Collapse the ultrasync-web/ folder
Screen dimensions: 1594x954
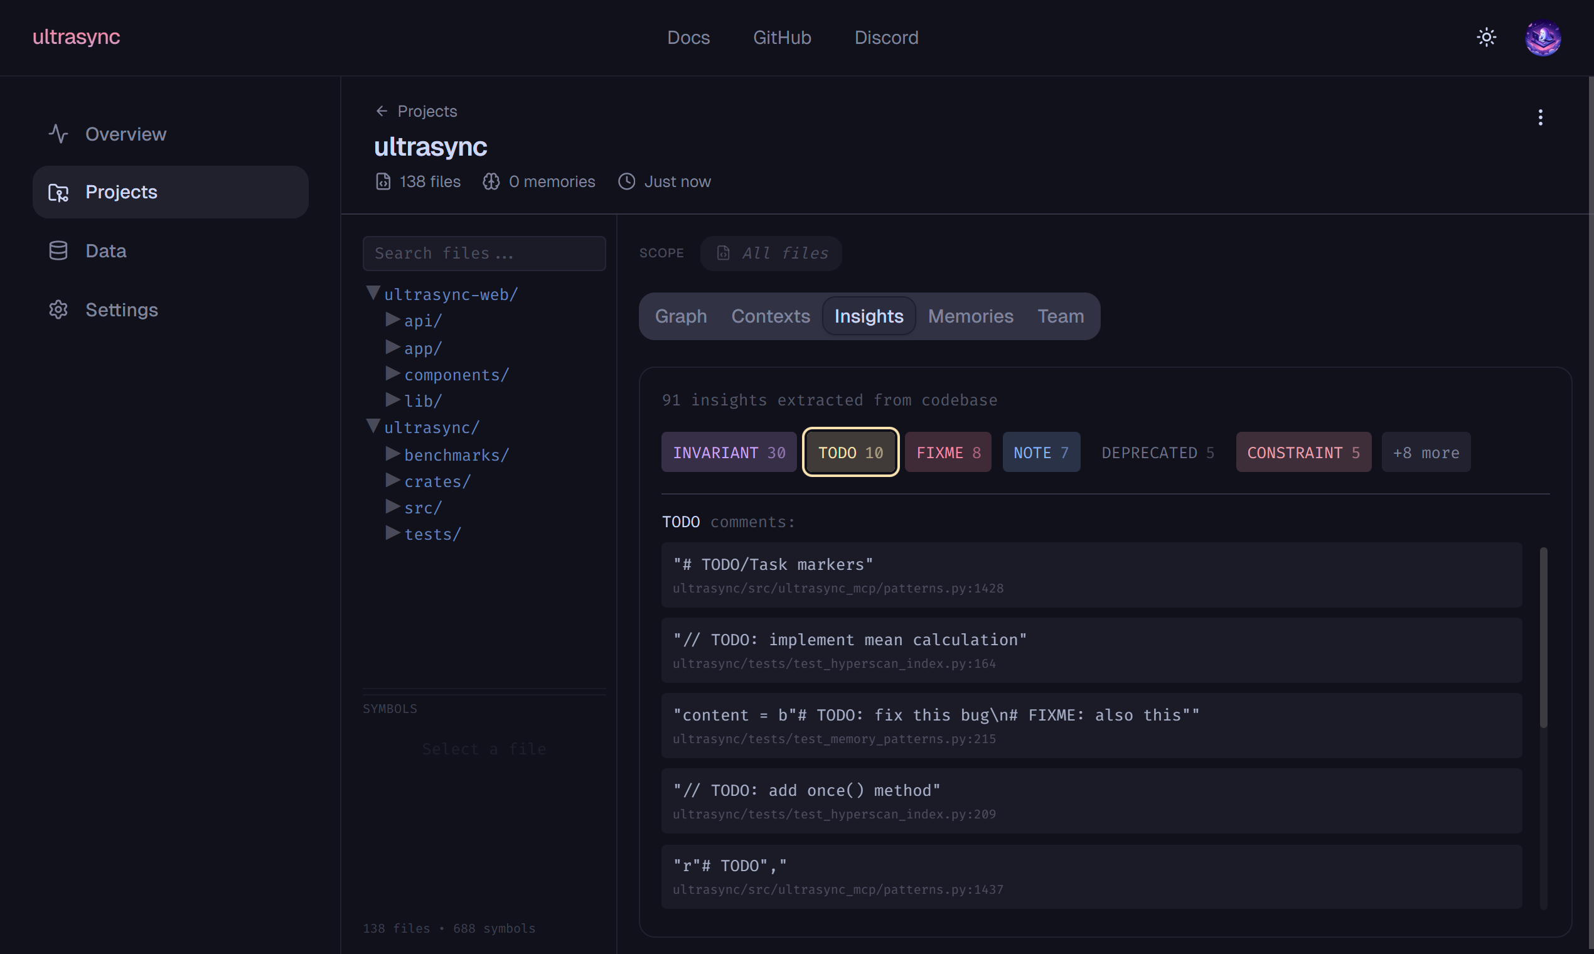click(373, 293)
